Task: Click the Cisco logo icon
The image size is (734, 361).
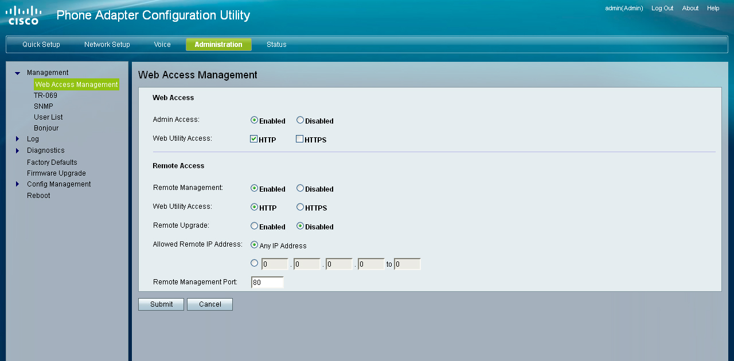Action: tap(24, 15)
